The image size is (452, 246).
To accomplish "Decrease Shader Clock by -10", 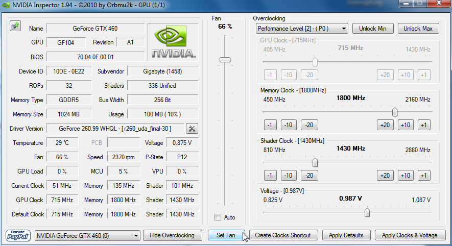I will pos(289,176).
